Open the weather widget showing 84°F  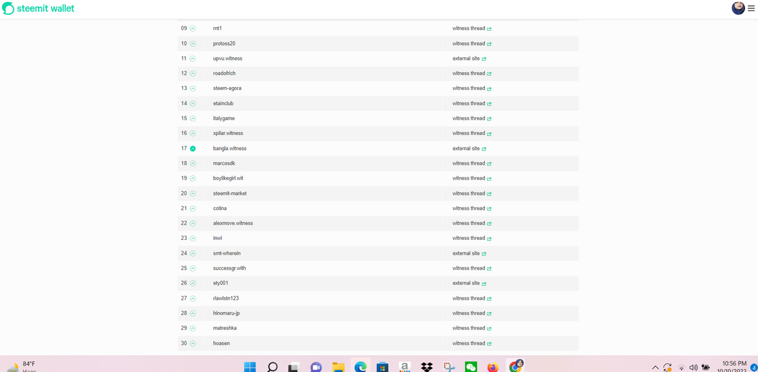pyautogui.click(x=22, y=367)
